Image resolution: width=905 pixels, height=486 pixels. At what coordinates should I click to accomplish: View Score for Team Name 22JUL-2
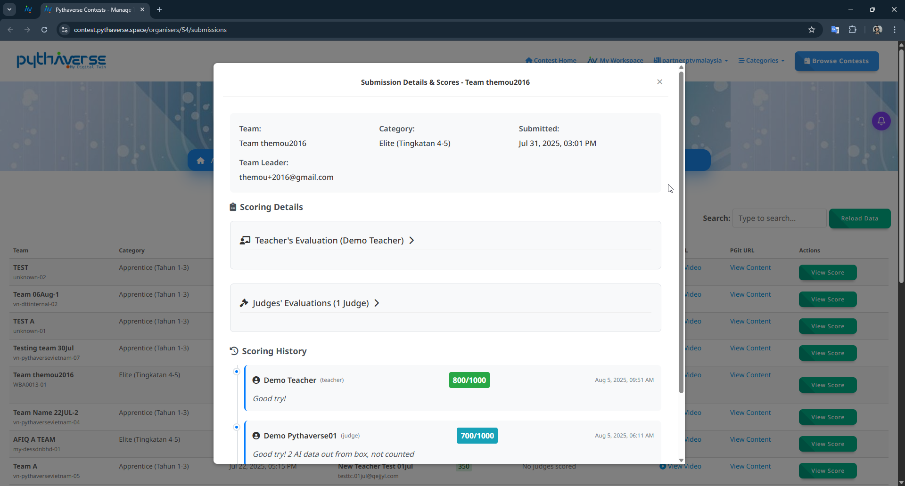tap(828, 417)
